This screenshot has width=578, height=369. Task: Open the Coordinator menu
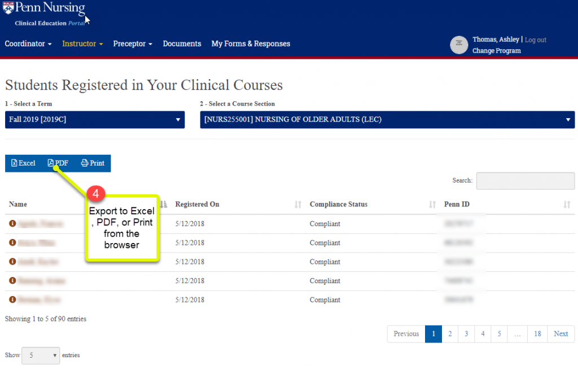pyautogui.click(x=28, y=44)
